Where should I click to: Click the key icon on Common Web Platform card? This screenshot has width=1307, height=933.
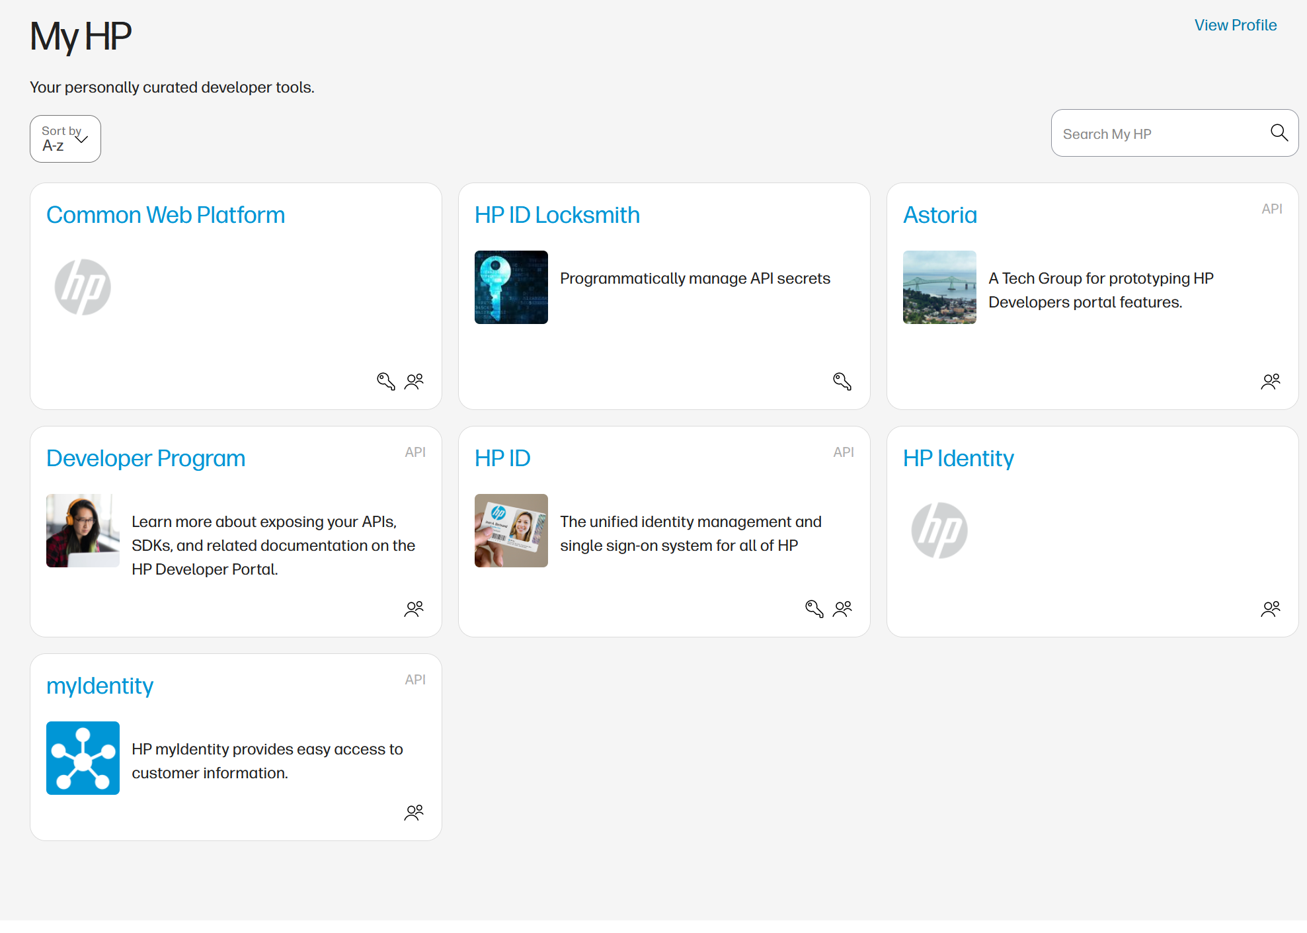click(x=386, y=382)
